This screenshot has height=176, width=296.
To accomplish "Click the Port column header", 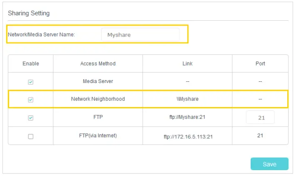I will pyautogui.click(x=260, y=64).
